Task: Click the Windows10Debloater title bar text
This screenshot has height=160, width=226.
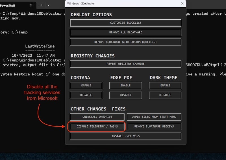Action: click(81, 3)
